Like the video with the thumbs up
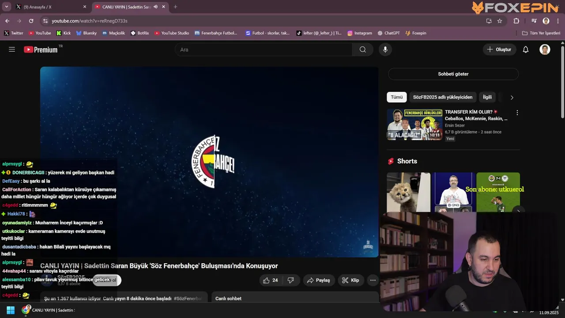 click(271, 280)
